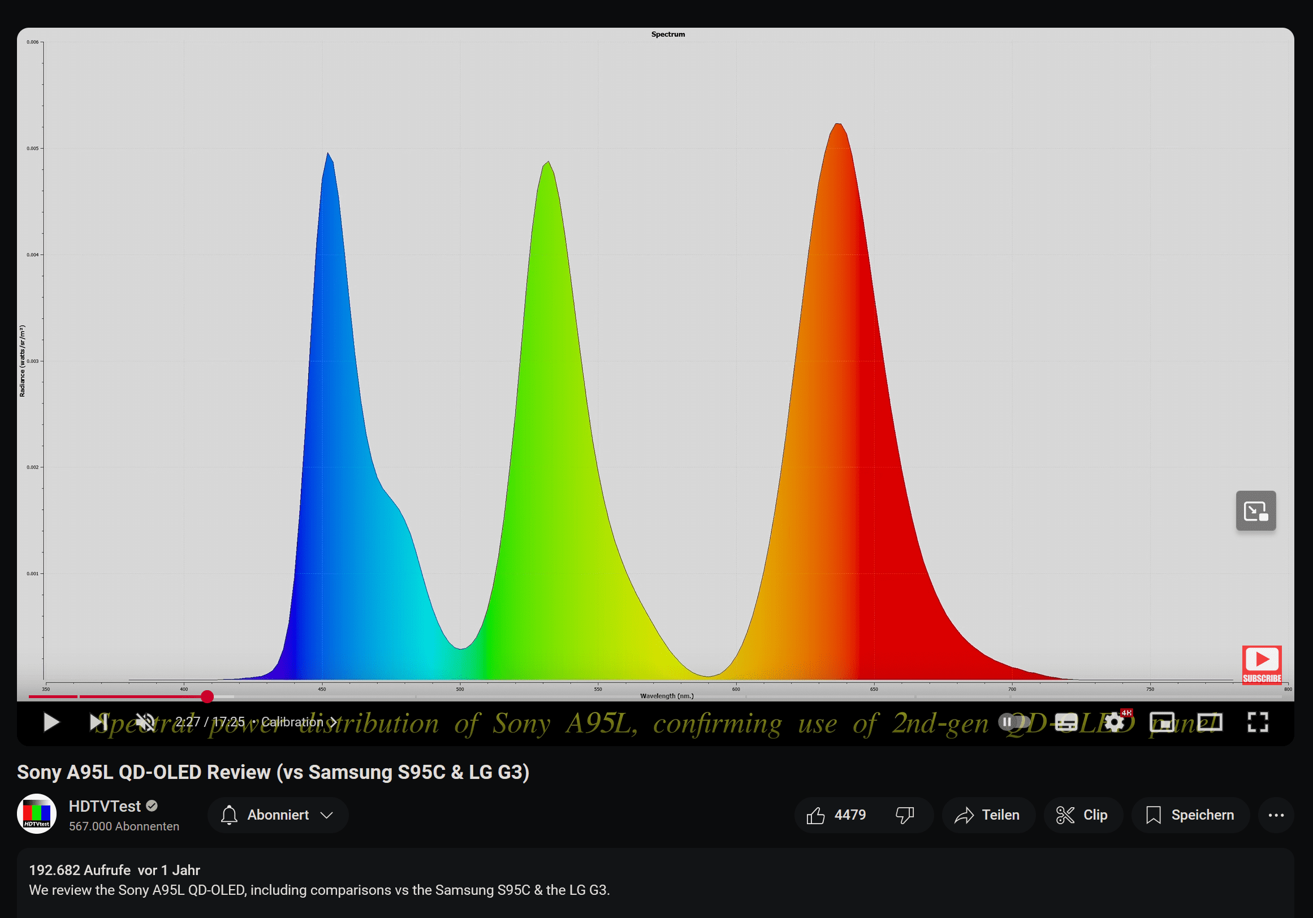
Task: Click the picture-in-picture overlay button on video
Action: [1256, 510]
